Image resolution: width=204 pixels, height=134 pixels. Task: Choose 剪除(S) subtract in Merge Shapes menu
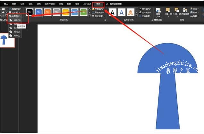point(15,35)
